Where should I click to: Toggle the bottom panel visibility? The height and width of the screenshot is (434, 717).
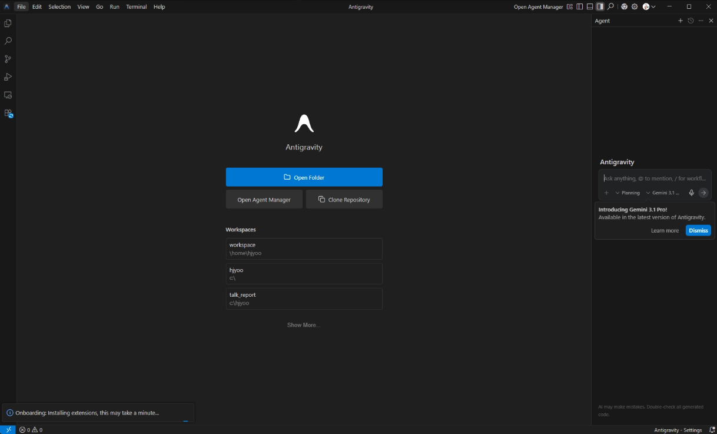tap(590, 6)
